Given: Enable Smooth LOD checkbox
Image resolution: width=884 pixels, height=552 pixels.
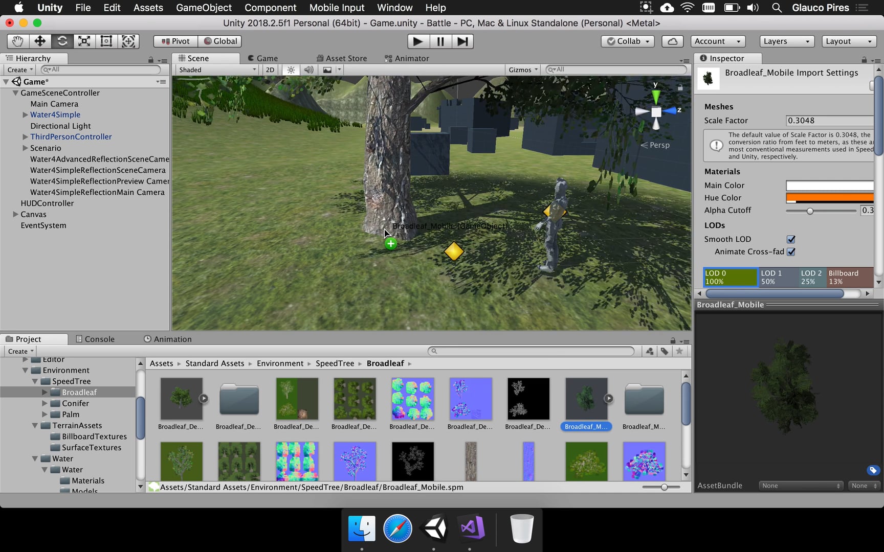Looking at the screenshot, I should pyautogui.click(x=791, y=239).
